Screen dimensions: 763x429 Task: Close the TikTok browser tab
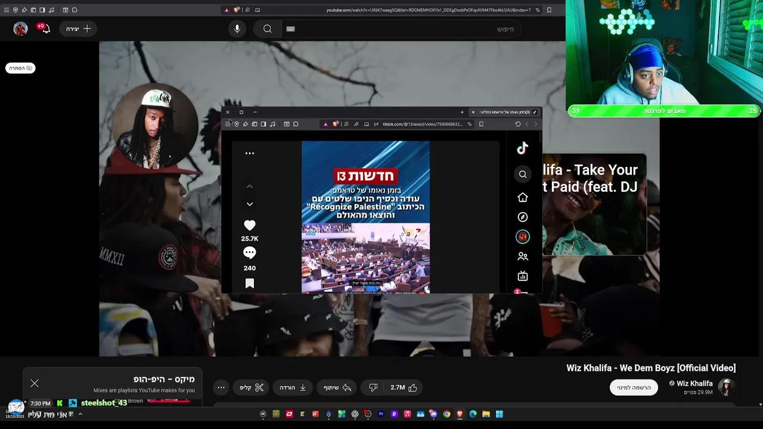[x=473, y=112]
